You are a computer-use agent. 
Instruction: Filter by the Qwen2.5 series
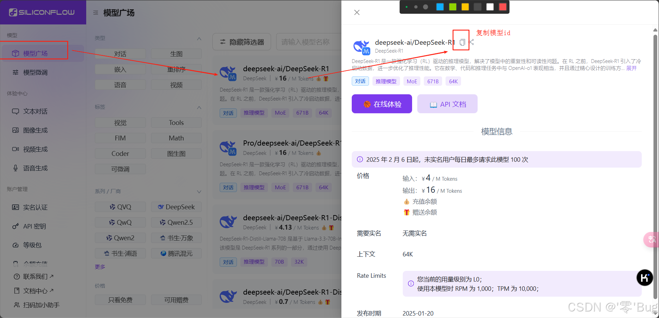click(176, 223)
